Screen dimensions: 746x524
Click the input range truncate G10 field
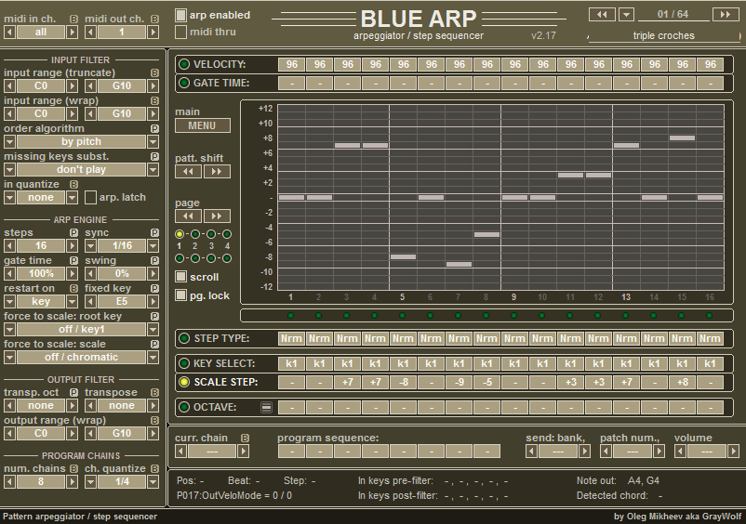122,86
